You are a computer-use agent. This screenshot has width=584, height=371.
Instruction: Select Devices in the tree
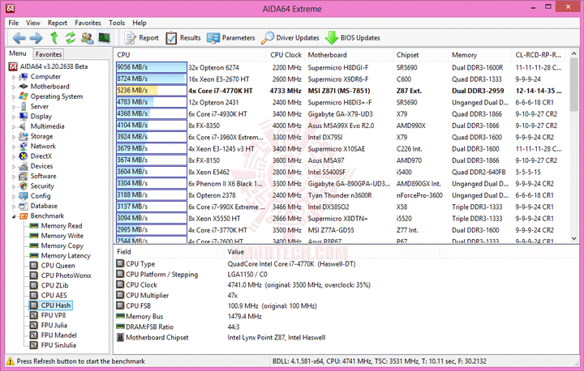[41, 166]
